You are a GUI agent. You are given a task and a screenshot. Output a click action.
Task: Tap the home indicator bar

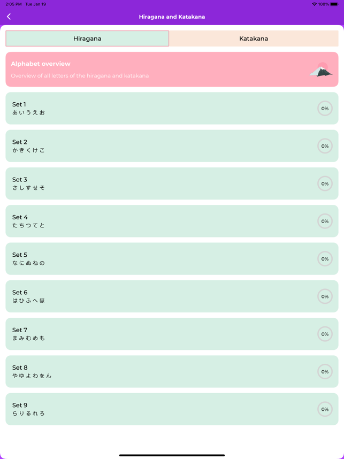[172, 455]
